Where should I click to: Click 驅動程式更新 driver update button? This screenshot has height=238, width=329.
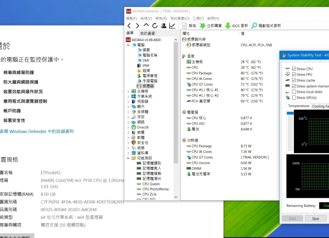point(266,26)
